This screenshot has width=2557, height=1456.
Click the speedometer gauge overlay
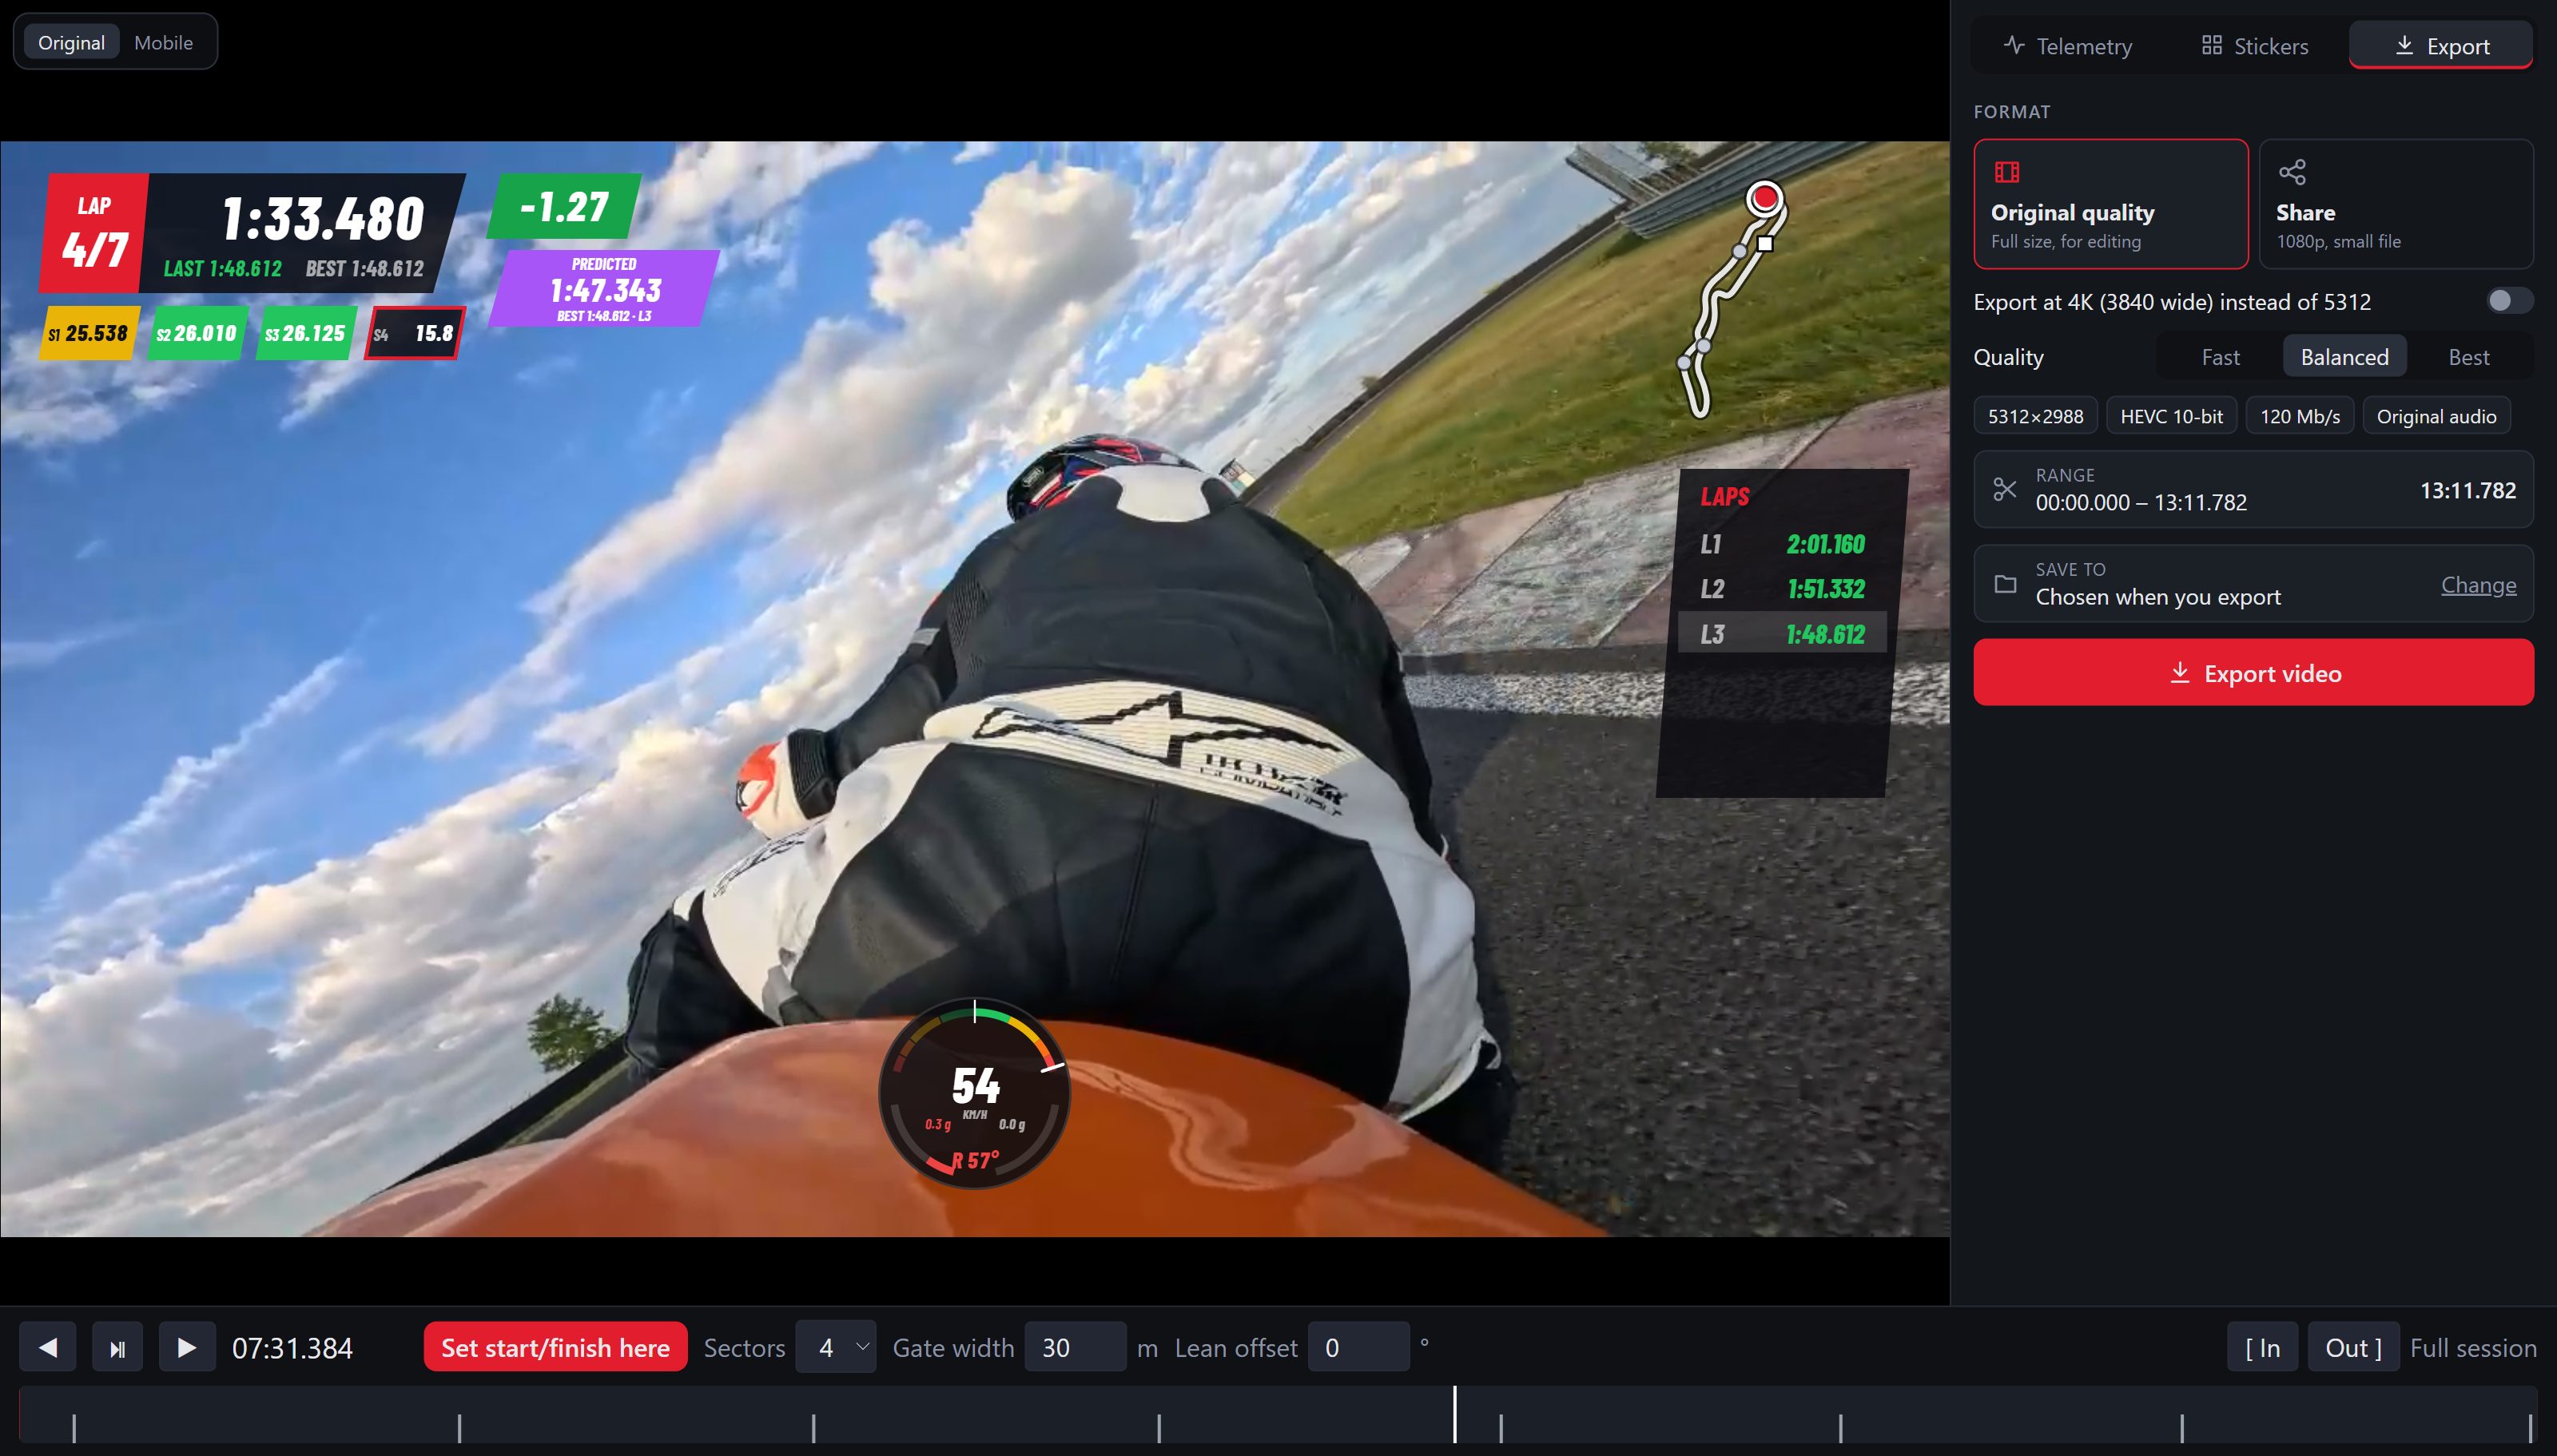click(974, 1094)
